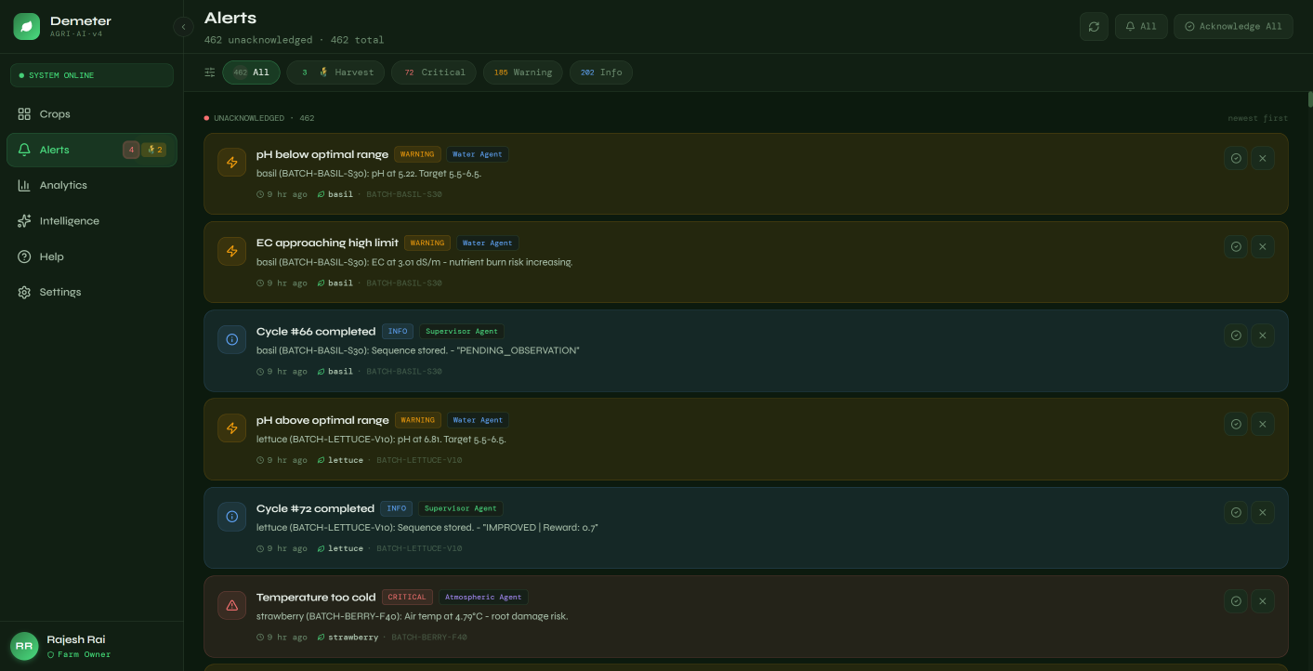Dismiss the pH above optimal range alert
Screen dimensions: 1313x671
[x=1262, y=424]
